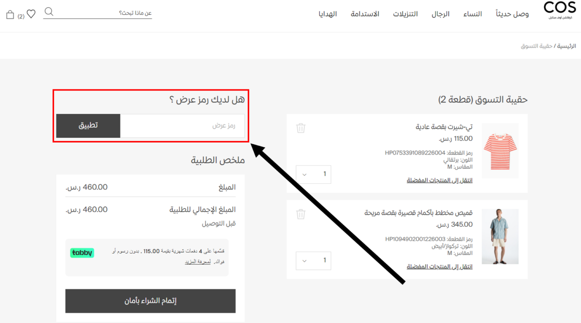
Task: Click the COS logo
Action: point(560,10)
